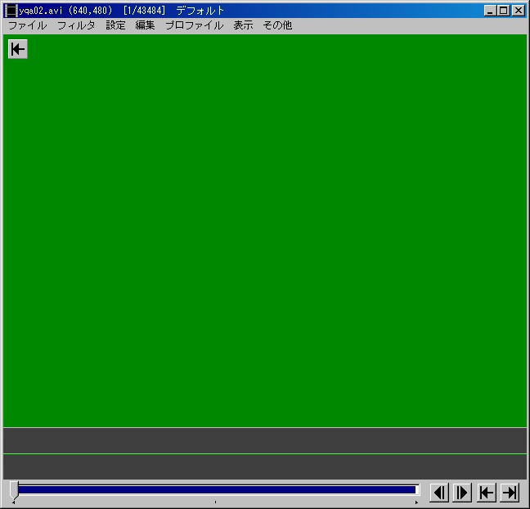530x509 pixels.
Task: Click the jump-to-start icon in the video corner
Action: 17,49
